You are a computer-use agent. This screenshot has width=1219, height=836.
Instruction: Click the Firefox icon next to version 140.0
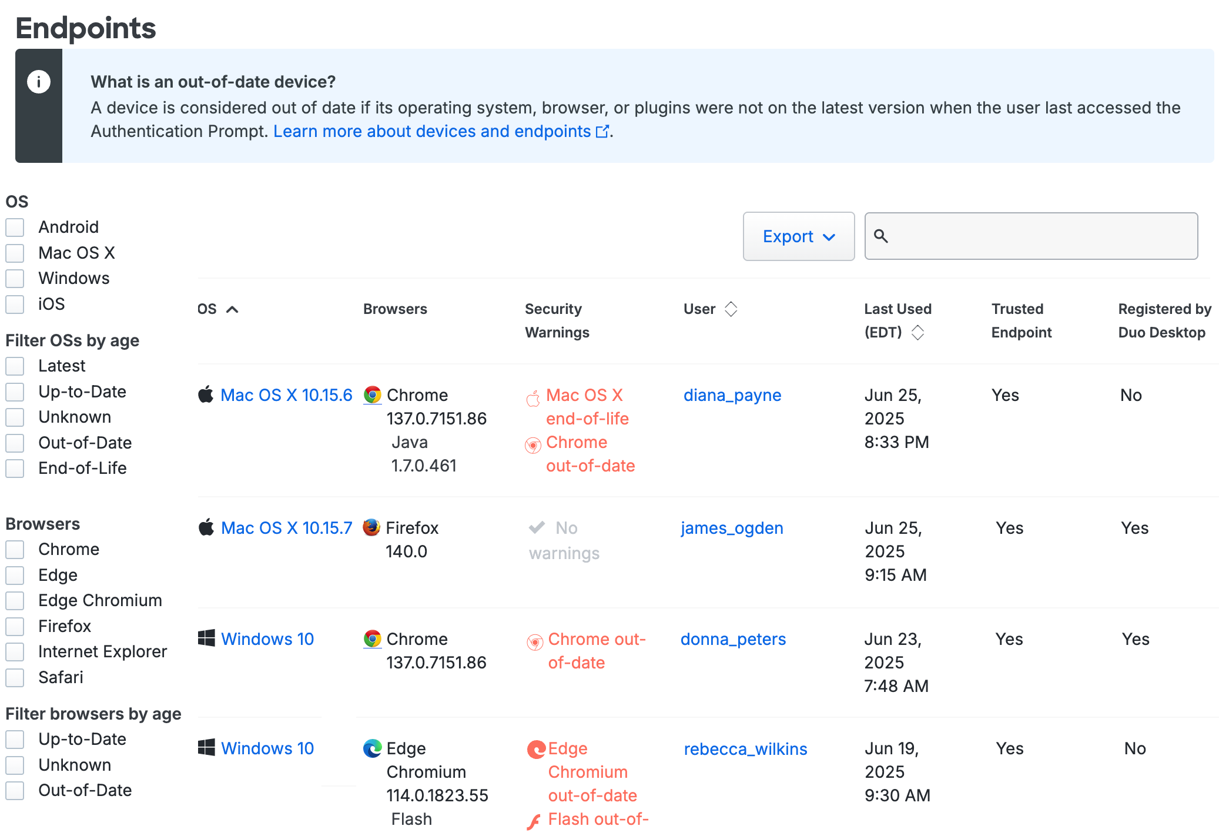(371, 527)
